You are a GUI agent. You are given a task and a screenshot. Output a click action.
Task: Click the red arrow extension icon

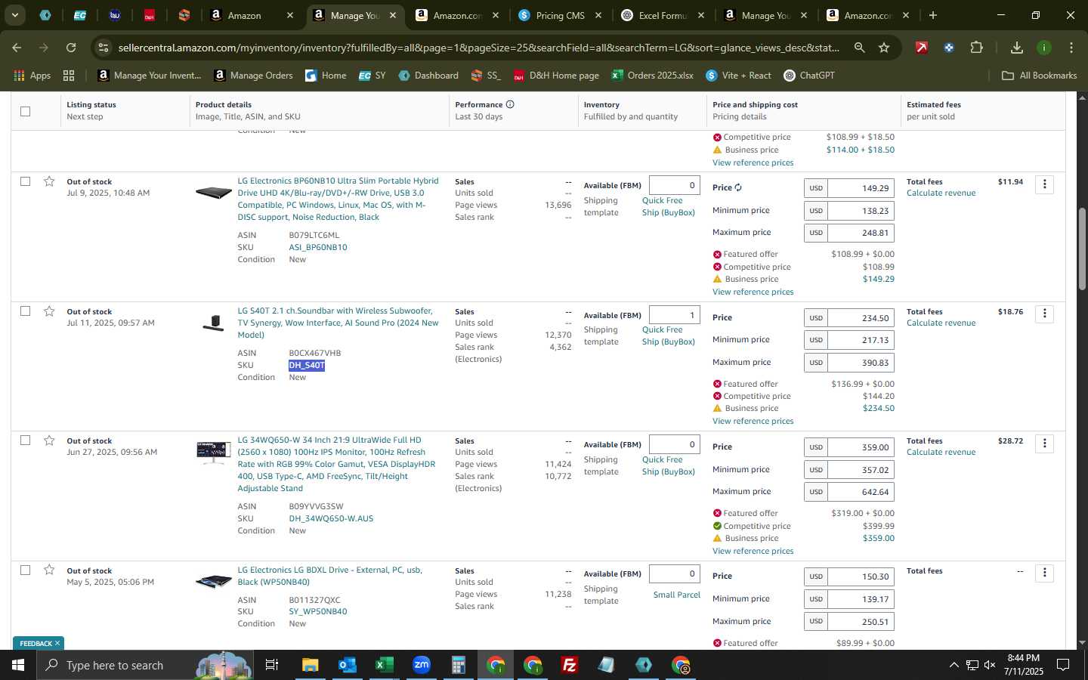[x=922, y=48]
